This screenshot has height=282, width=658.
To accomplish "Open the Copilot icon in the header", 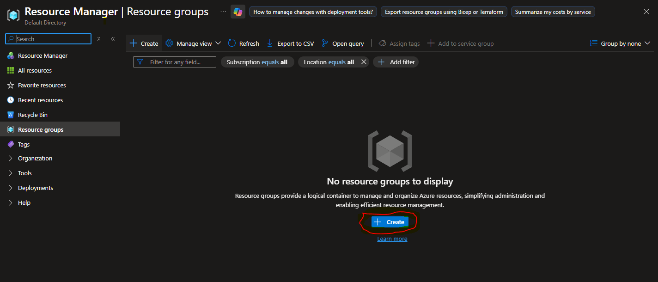I will click(x=238, y=12).
